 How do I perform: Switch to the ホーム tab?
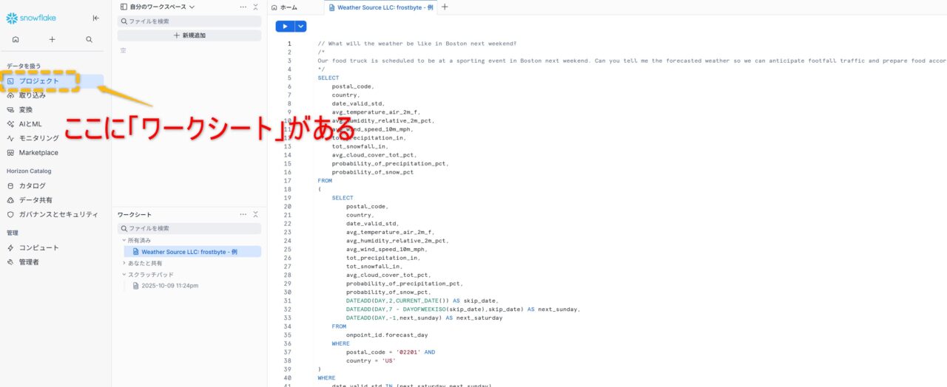tap(284, 7)
